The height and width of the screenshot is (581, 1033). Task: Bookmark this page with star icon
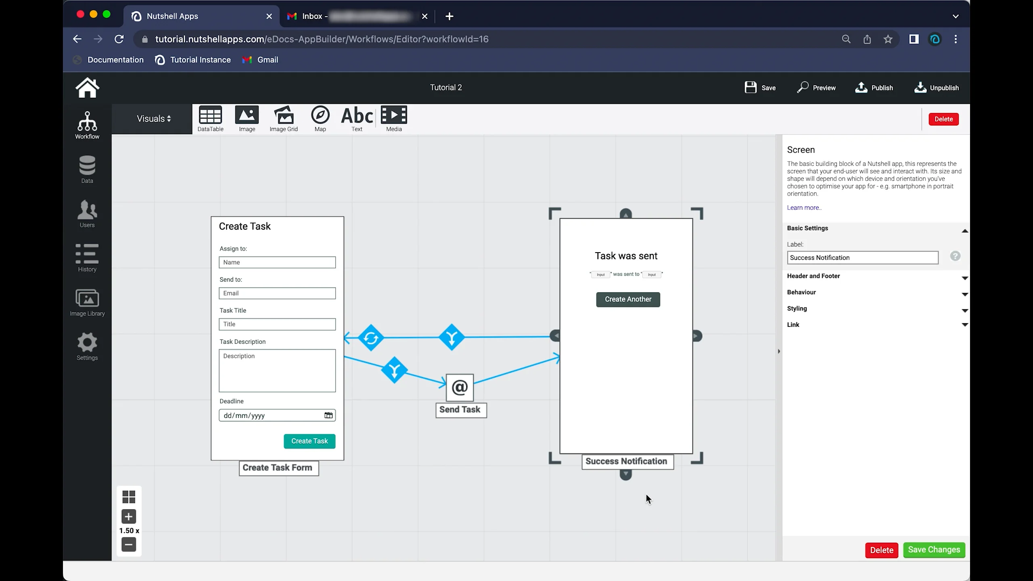[888, 39]
